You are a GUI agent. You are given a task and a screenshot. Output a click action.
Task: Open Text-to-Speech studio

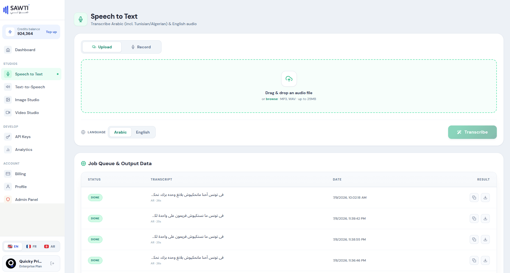pos(31,87)
